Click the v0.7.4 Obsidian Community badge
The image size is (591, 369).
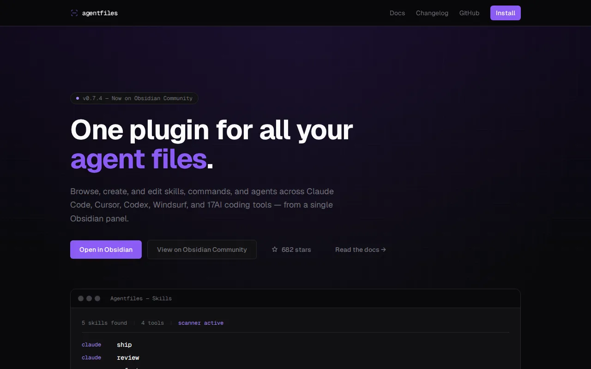click(134, 98)
